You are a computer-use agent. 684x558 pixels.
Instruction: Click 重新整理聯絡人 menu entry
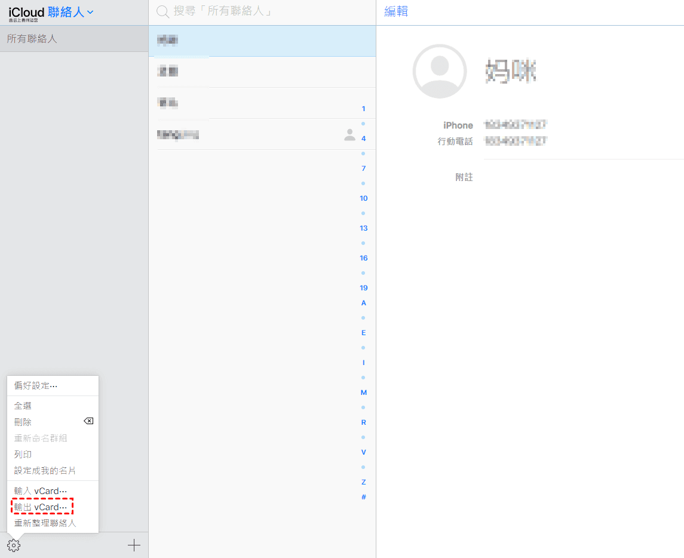pos(45,523)
